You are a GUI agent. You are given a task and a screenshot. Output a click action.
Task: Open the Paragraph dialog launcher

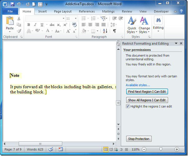122,37
